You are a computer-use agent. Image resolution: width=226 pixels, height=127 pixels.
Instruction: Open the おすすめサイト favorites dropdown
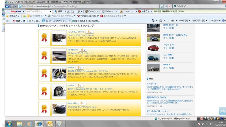37,16
